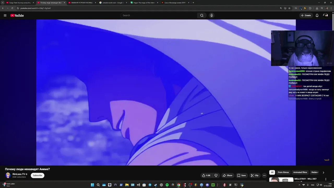
Task: Open Minecraft icon in taskbar
Action: pos(213,185)
